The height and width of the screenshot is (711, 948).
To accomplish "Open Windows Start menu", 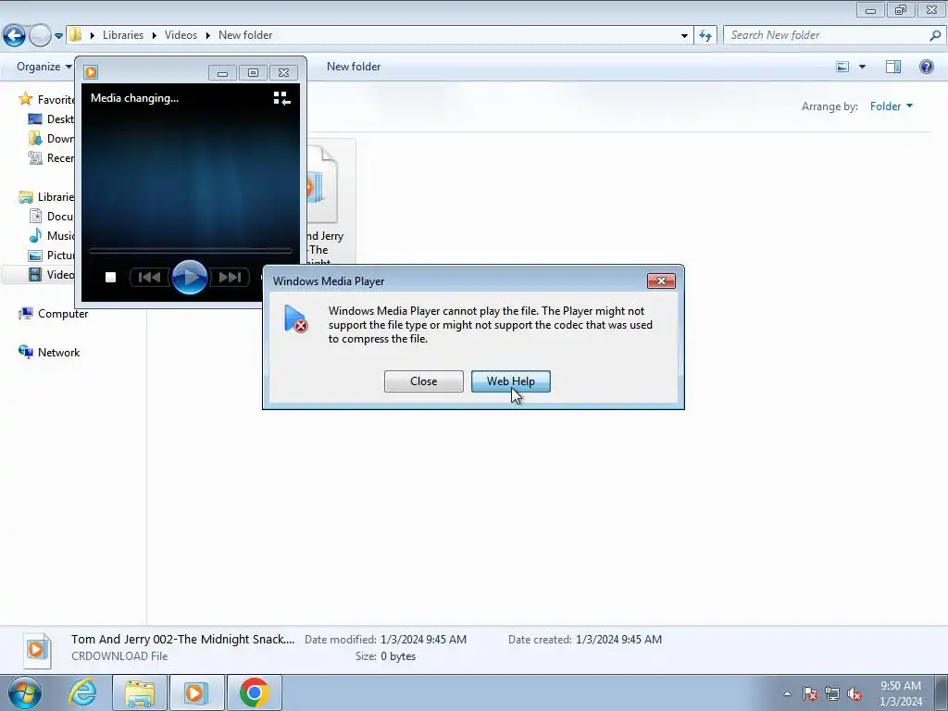I will [x=25, y=692].
